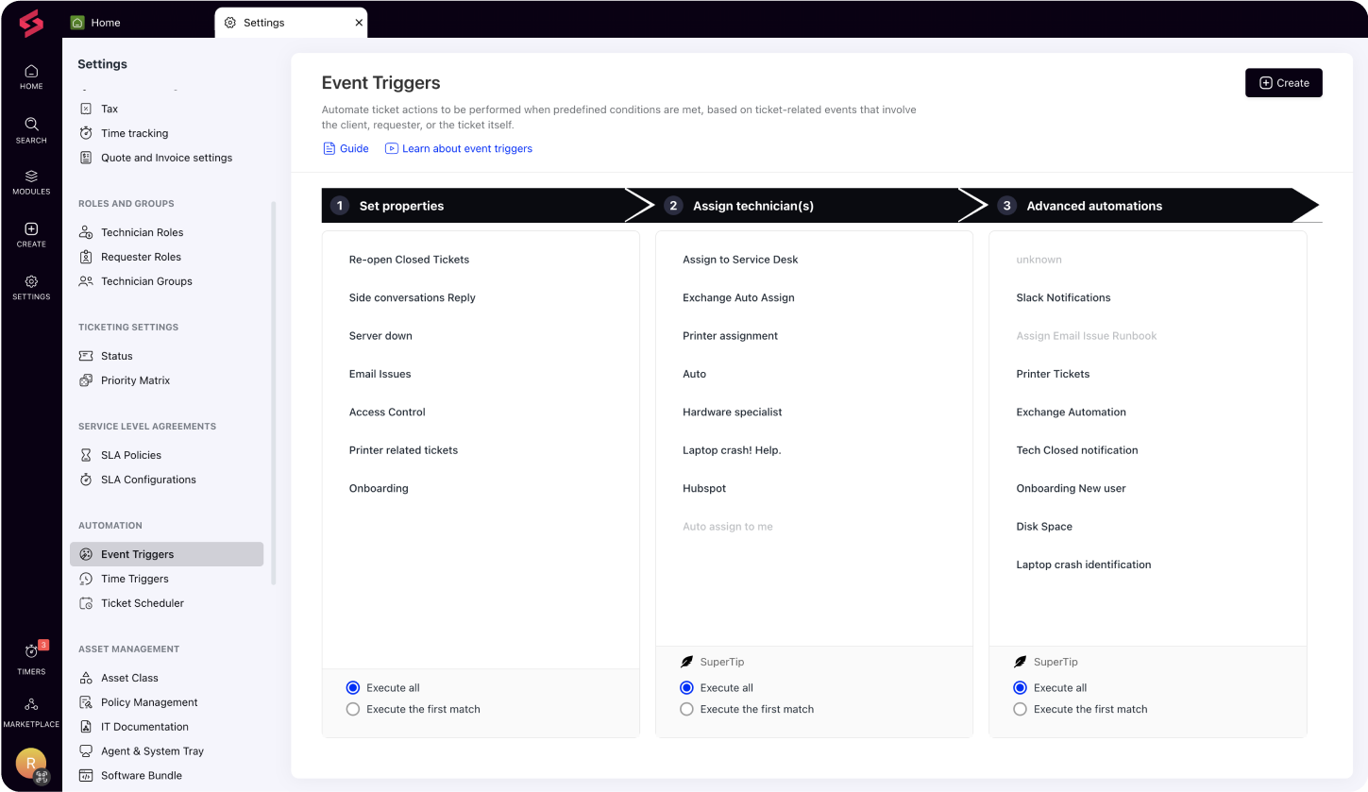This screenshot has height=792, width=1368.
Task: Click the Asset Class icon under Asset Management
Action: [x=87, y=678]
